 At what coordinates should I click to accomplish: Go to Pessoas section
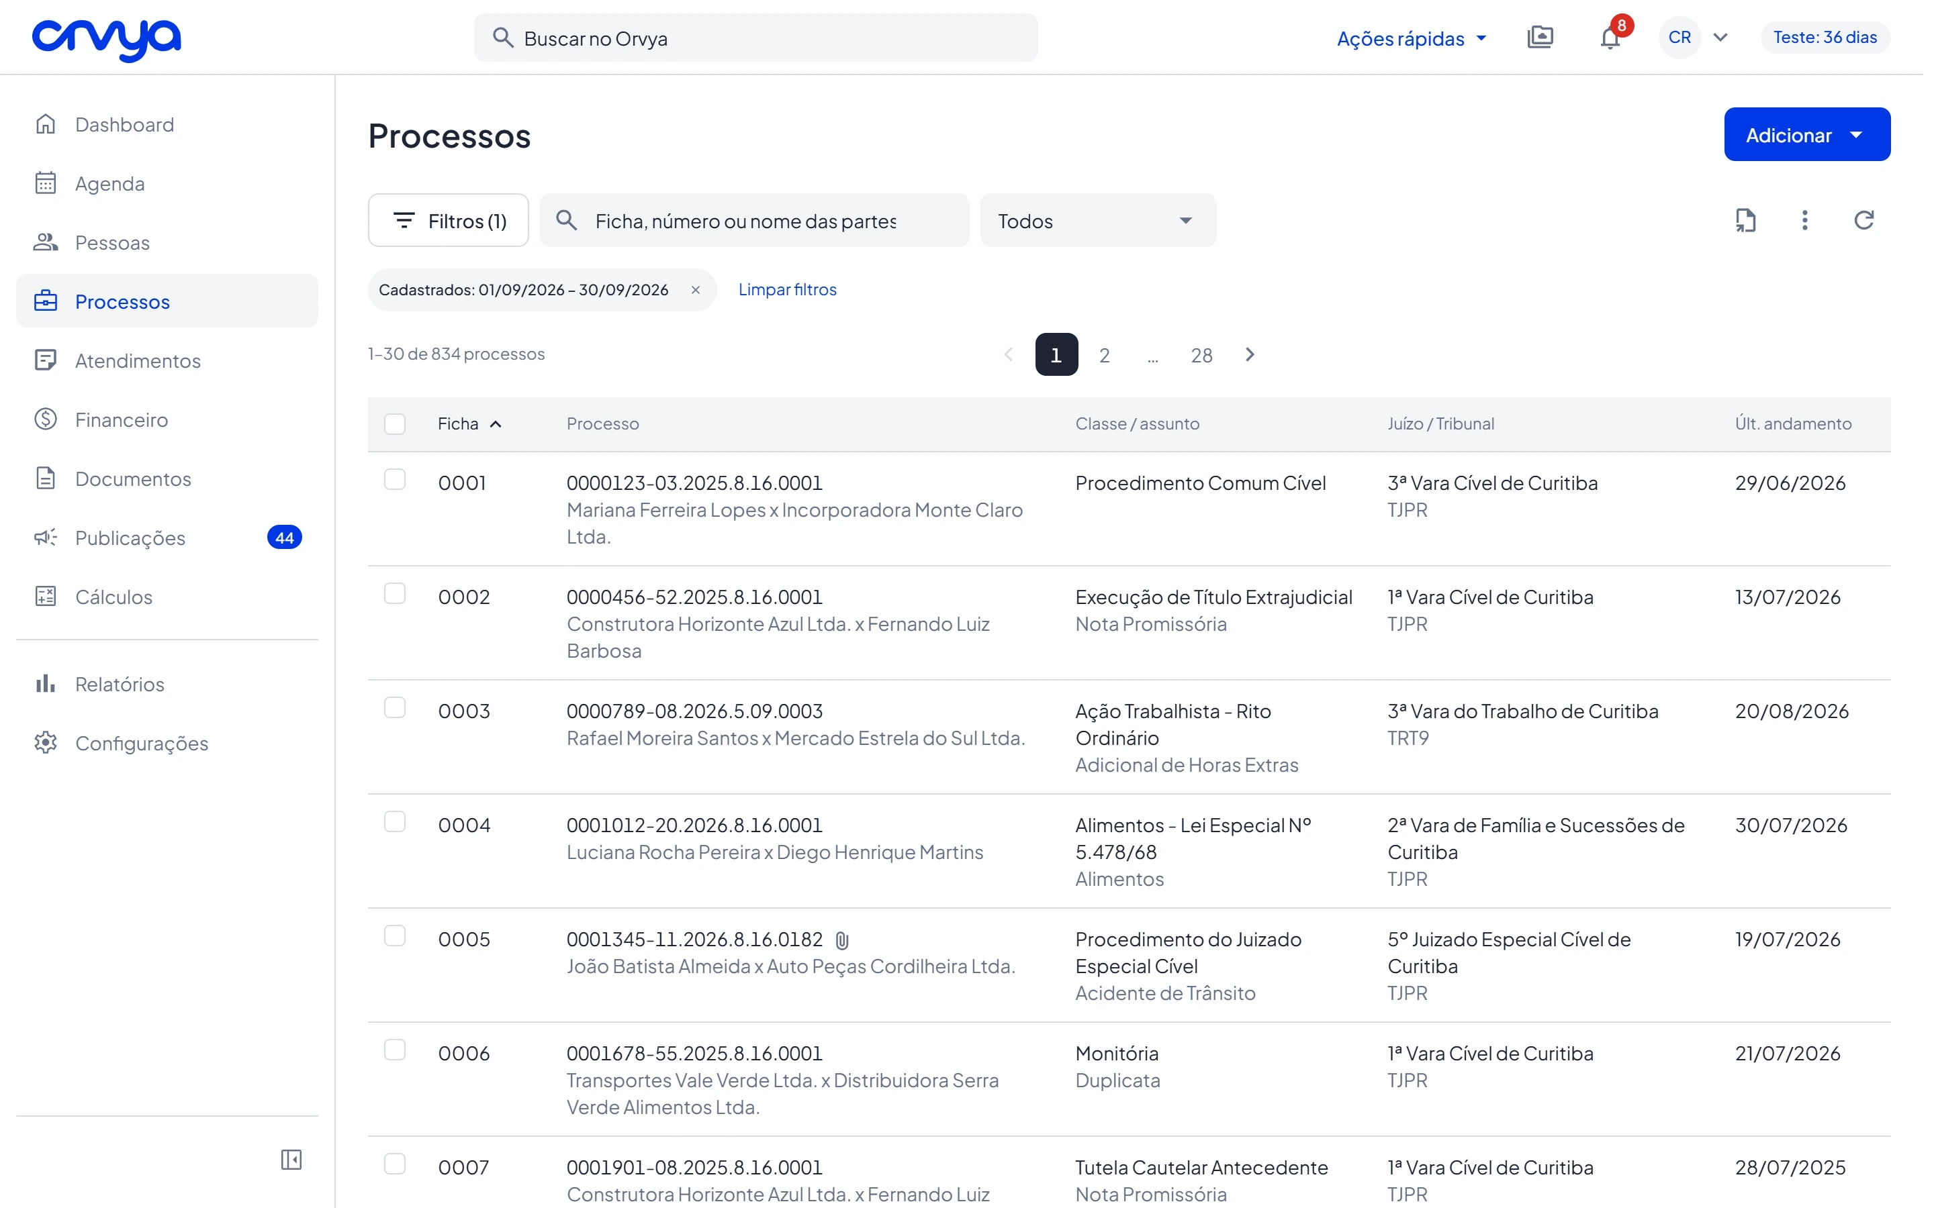167,243
